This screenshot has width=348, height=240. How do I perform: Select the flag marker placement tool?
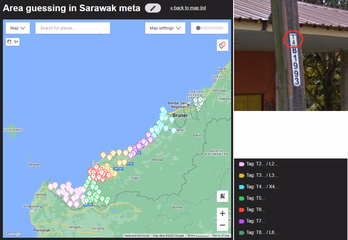pos(16,42)
